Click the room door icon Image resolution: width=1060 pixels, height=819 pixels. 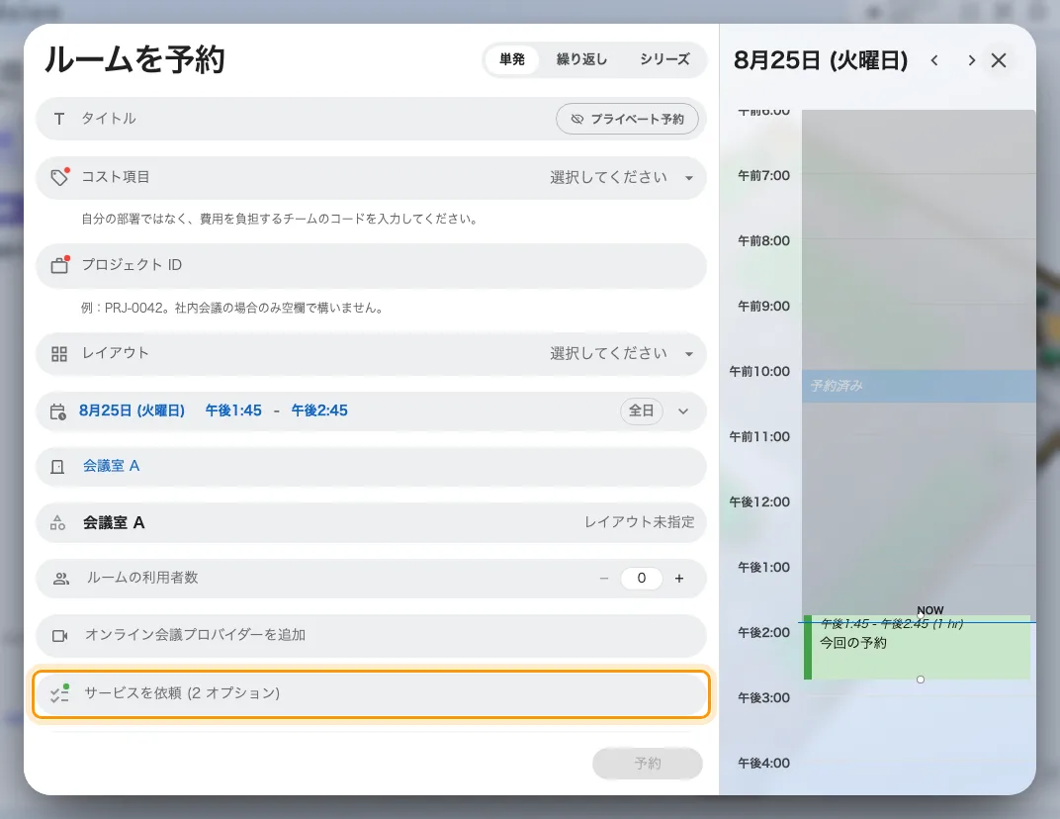pos(58,467)
